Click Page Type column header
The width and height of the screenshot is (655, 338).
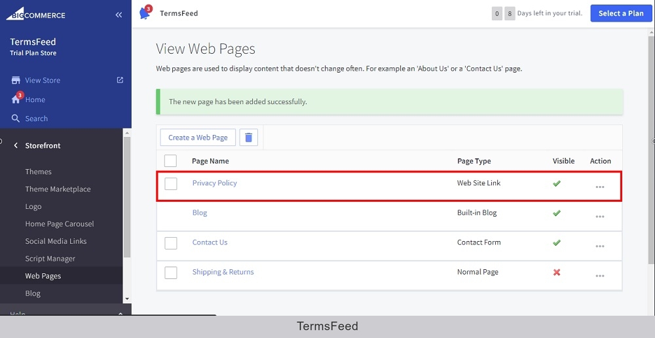[474, 161]
